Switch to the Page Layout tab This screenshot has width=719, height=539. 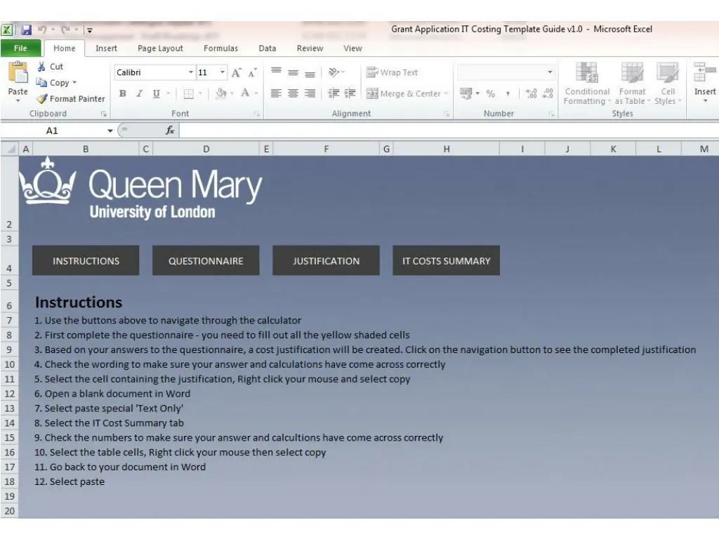click(x=160, y=48)
